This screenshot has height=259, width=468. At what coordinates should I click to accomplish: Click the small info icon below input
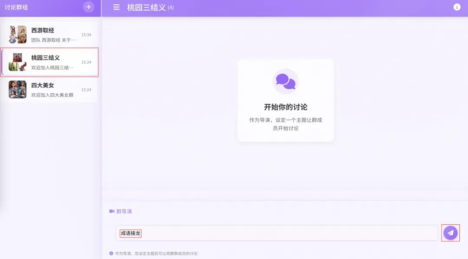point(111,253)
